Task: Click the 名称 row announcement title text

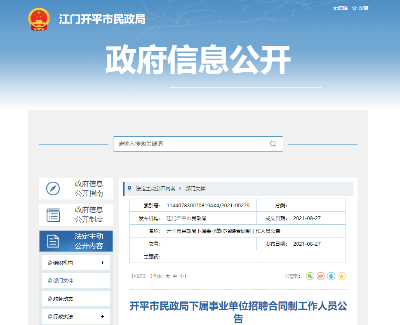Action: [x=224, y=231]
